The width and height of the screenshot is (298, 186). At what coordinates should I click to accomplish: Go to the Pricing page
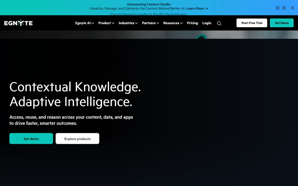(x=192, y=23)
